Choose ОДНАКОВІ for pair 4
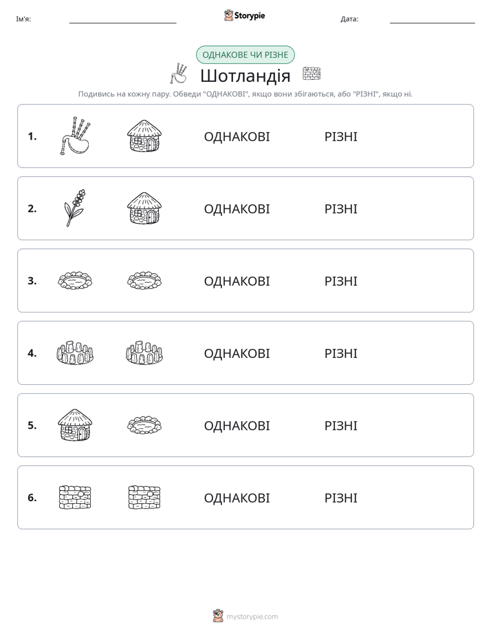491x636 pixels. [237, 353]
